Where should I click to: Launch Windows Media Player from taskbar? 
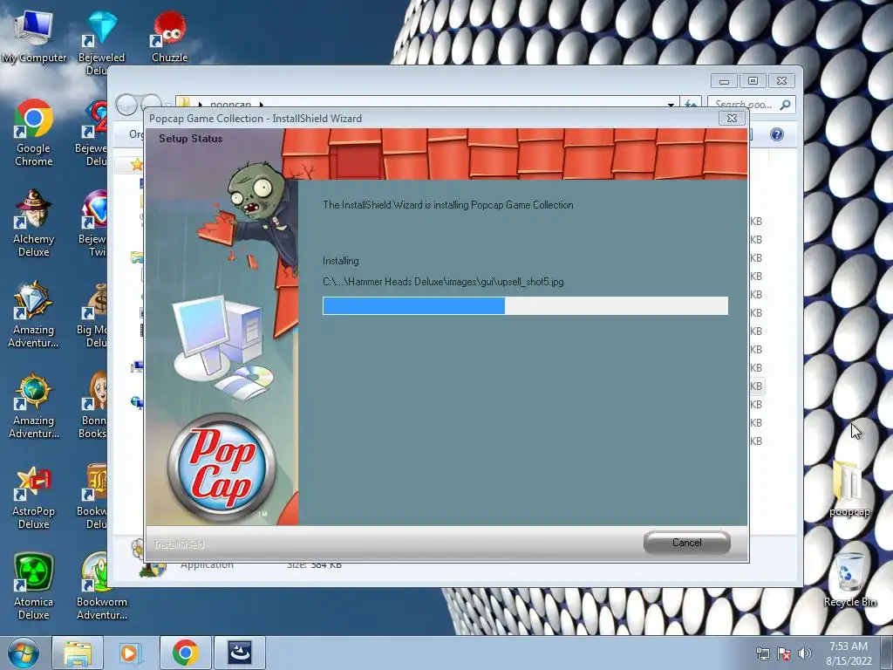(131, 653)
